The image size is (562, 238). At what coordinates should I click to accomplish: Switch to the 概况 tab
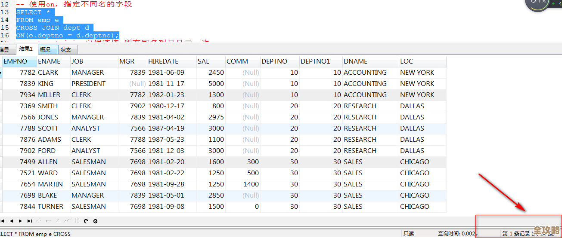click(x=45, y=50)
